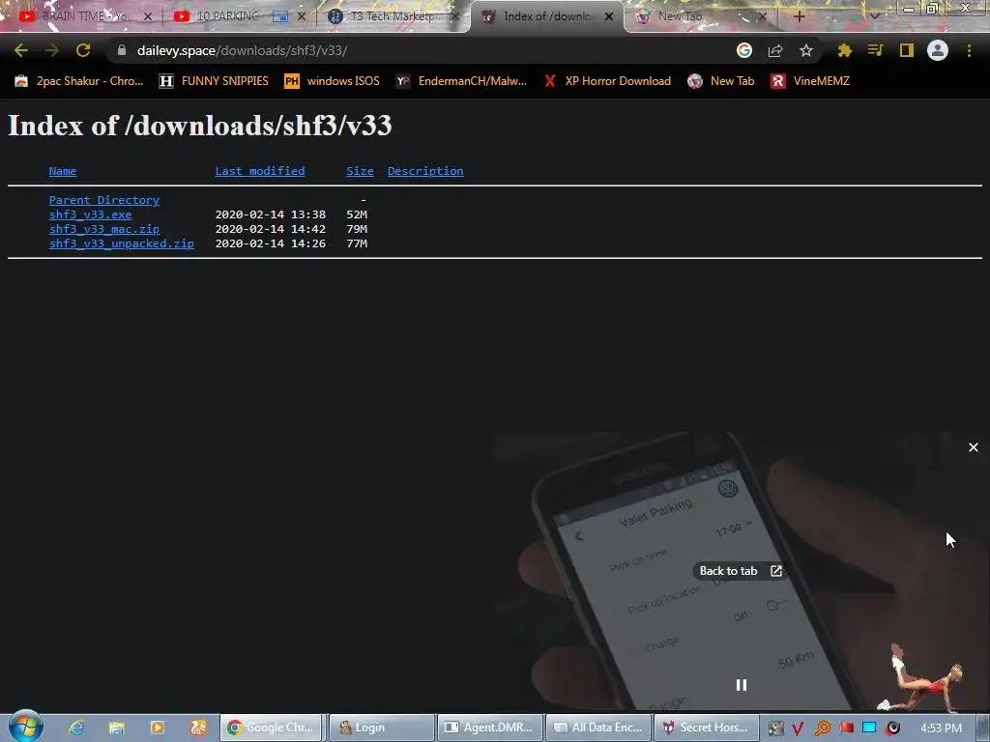Click the 79M size value
This screenshot has width=990, height=742.
357,229
